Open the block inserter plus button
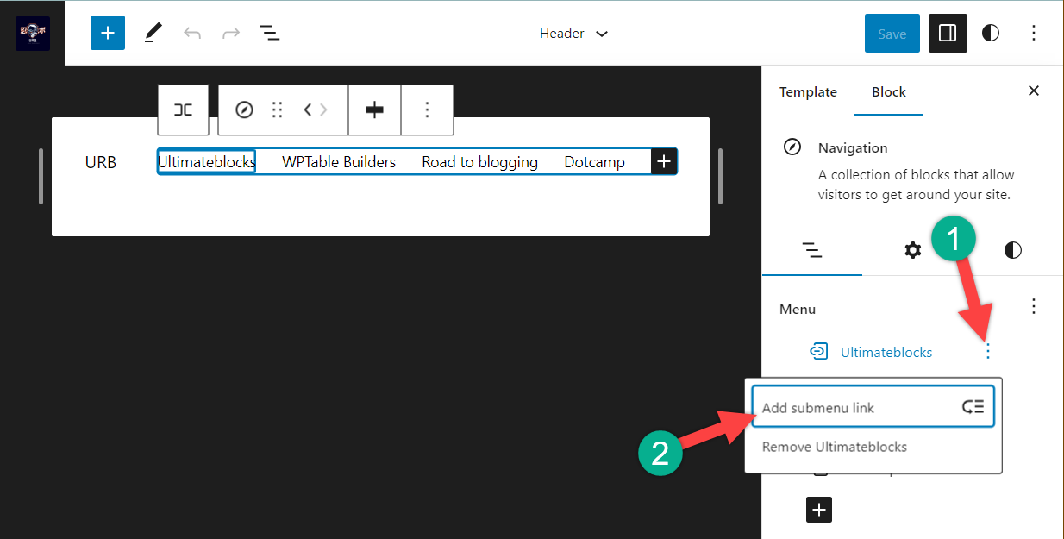1064x539 pixels. click(108, 33)
